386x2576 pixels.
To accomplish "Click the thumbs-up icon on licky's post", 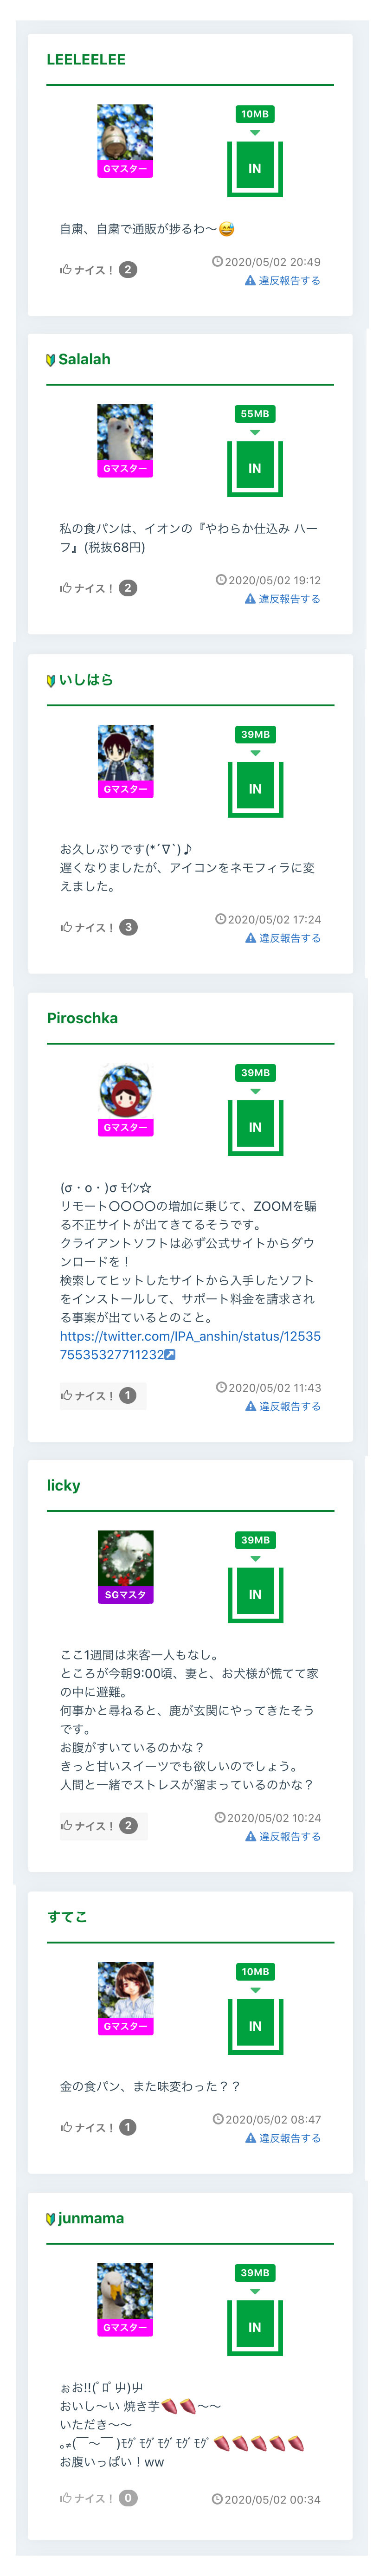I will (x=66, y=1825).
